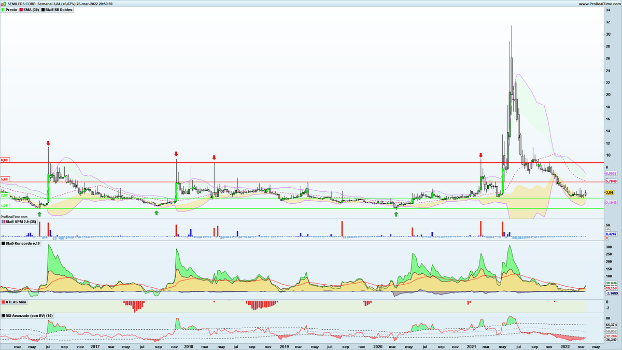Open the SMA (30) indicator label
Image resolution: width=622 pixels, height=350 pixels.
30,10
